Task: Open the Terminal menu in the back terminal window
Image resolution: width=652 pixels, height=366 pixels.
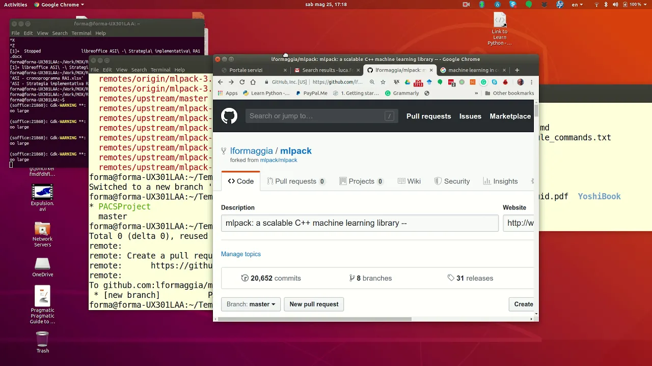Action: coord(81,33)
